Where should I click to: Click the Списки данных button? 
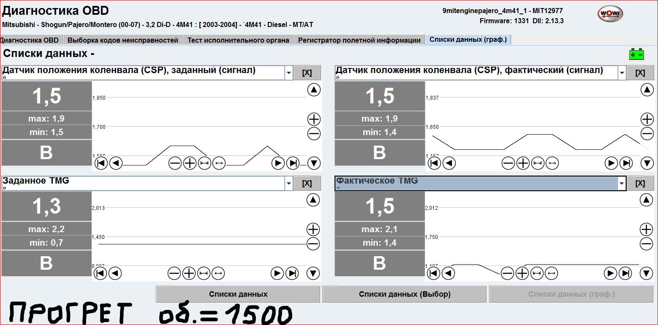[238, 294]
